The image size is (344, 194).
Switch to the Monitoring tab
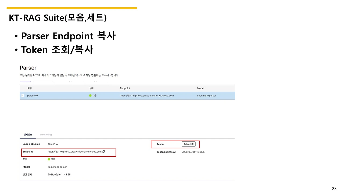coord(46,134)
